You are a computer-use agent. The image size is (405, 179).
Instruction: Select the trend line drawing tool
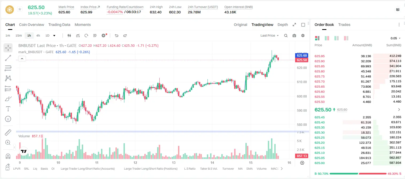coord(8,58)
